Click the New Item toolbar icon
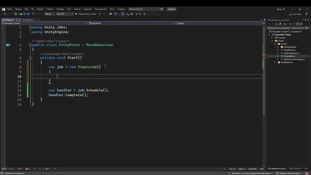This screenshot has height=175, width=311. click(x=16, y=14)
